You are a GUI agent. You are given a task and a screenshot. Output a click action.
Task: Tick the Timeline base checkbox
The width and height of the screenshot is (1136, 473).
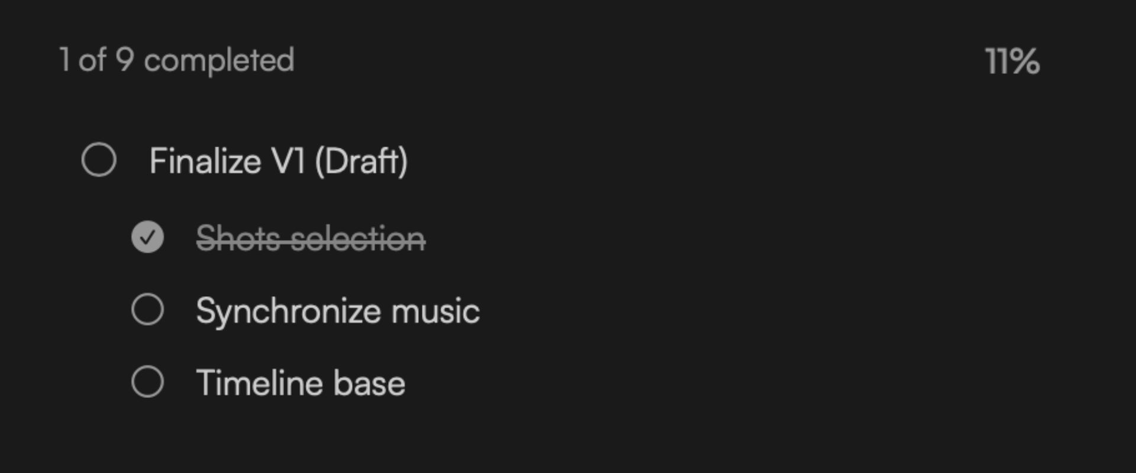pos(147,381)
